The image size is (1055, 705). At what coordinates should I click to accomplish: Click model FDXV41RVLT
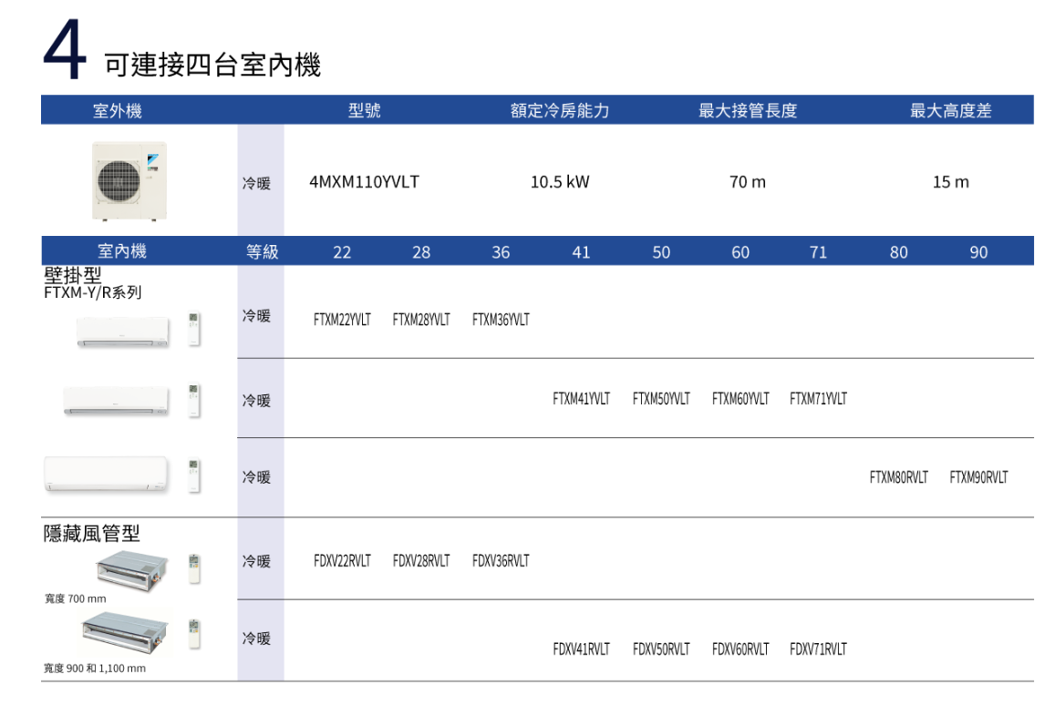(581, 649)
